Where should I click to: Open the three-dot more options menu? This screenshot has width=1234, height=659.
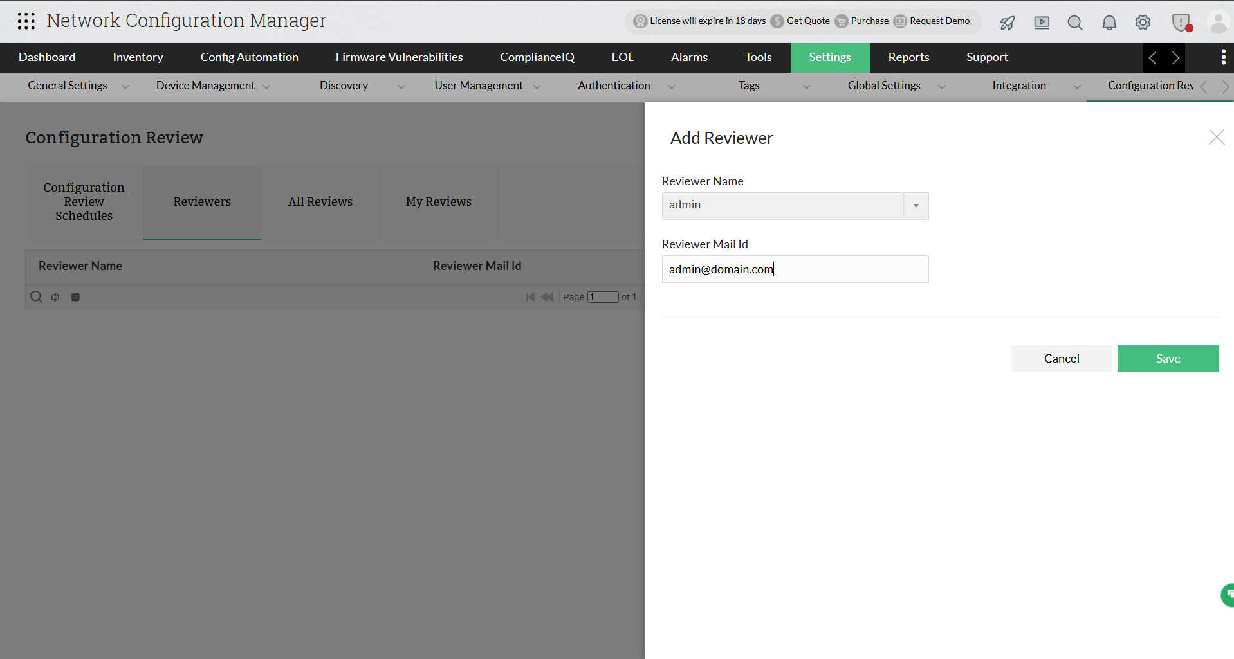[x=1223, y=57]
